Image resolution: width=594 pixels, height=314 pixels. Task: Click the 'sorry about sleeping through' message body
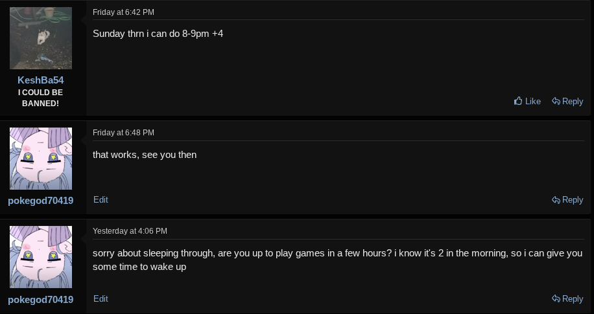click(x=338, y=260)
